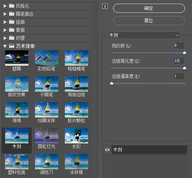Click the 素描 folder icon
Screen dimensions: 192x178
click(12, 30)
